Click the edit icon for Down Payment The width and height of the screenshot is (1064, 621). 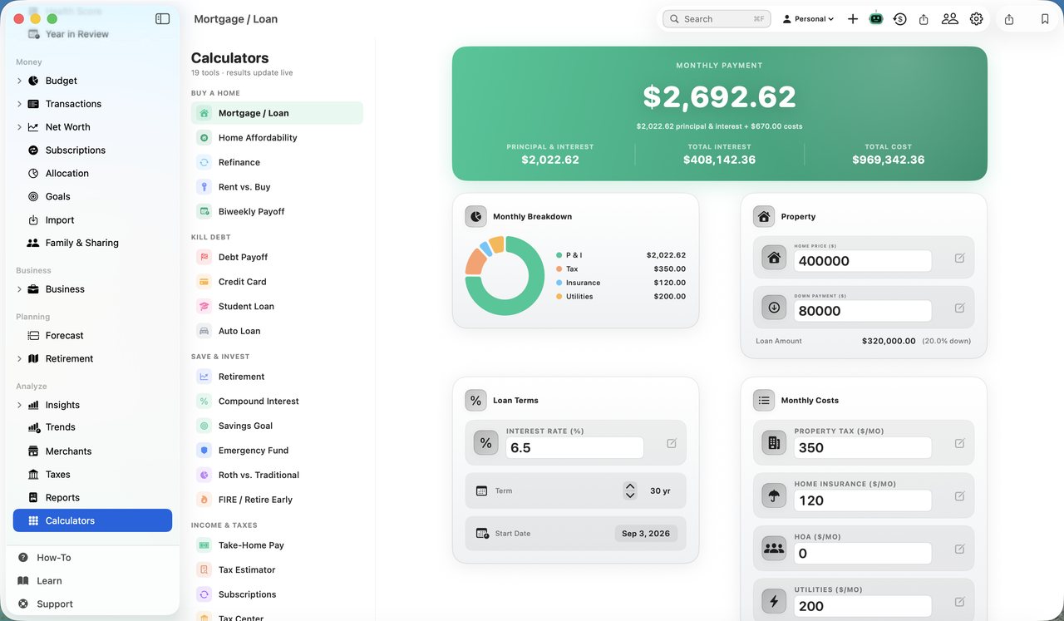click(x=960, y=308)
